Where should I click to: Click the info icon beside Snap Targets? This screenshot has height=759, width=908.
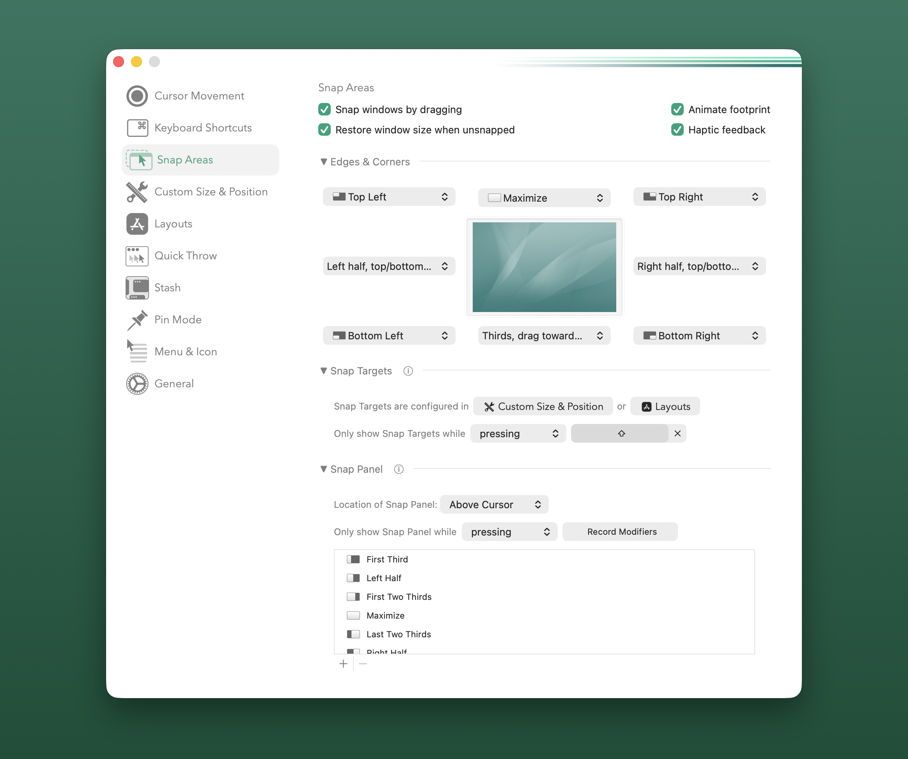pyautogui.click(x=408, y=371)
